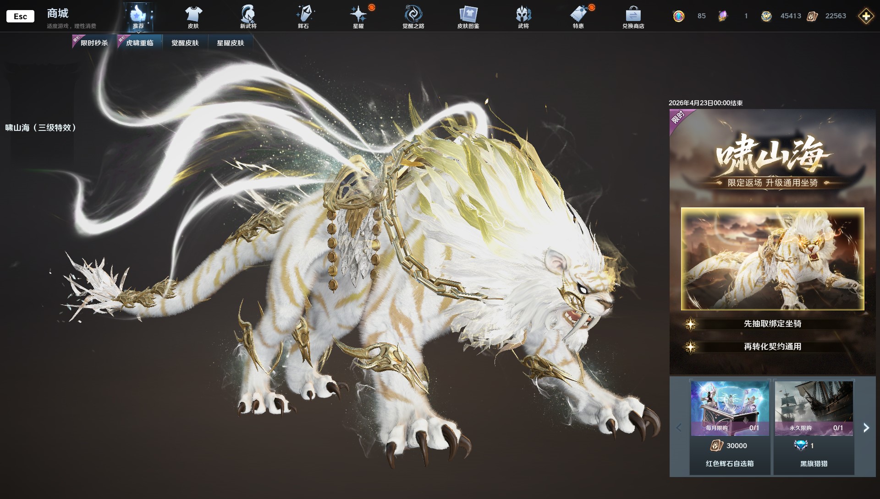Switch to the 星曜皮肤 sub-tab
880x499 pixels.
coord(230,43)
